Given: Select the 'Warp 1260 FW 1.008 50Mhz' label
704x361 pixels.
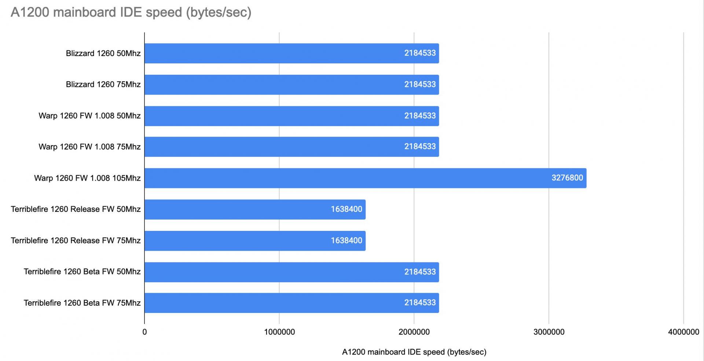Looking at the screenshot, I should tap(90, 116).
